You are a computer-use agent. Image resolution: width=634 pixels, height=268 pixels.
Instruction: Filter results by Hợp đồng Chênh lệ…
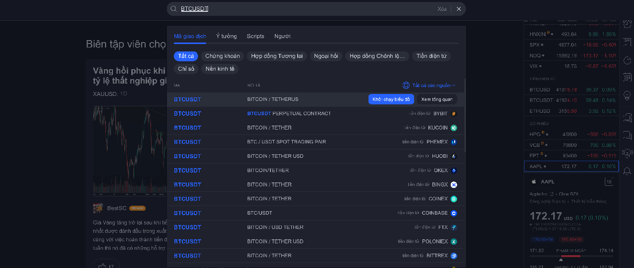click(377, 56)
